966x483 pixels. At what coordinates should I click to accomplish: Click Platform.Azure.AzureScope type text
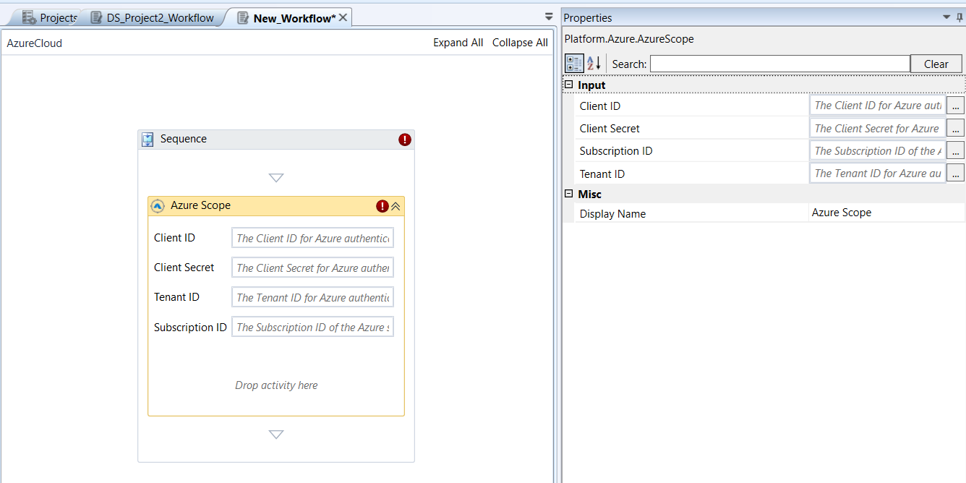(629, 39)
